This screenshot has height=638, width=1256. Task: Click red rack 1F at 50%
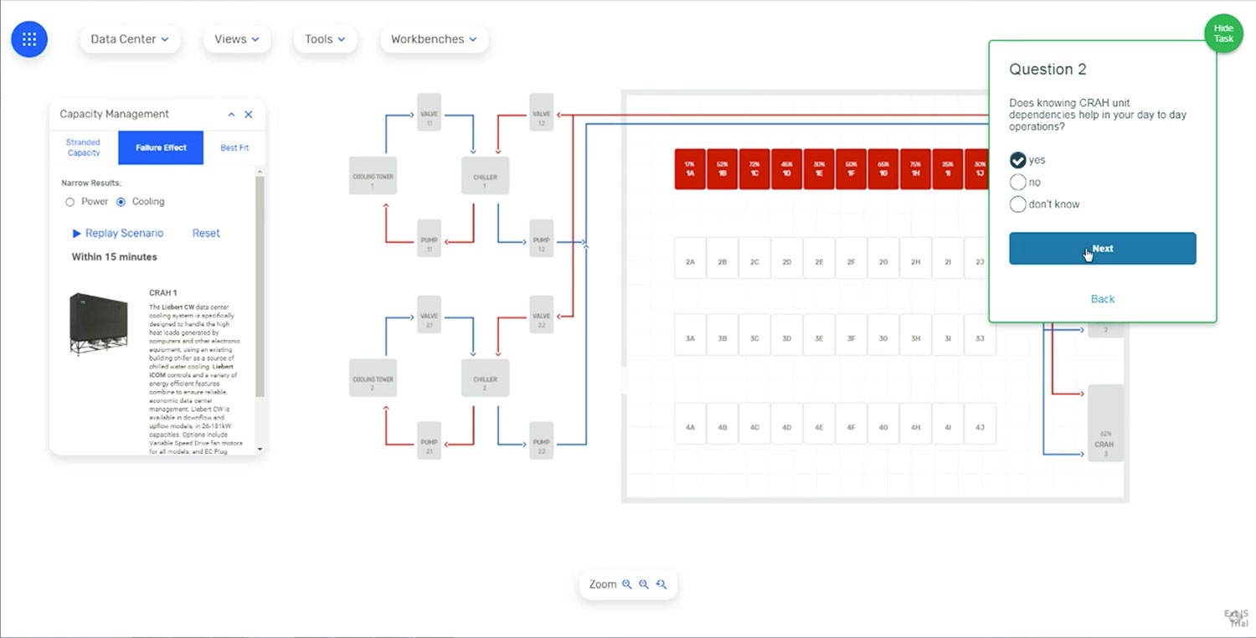851,169
